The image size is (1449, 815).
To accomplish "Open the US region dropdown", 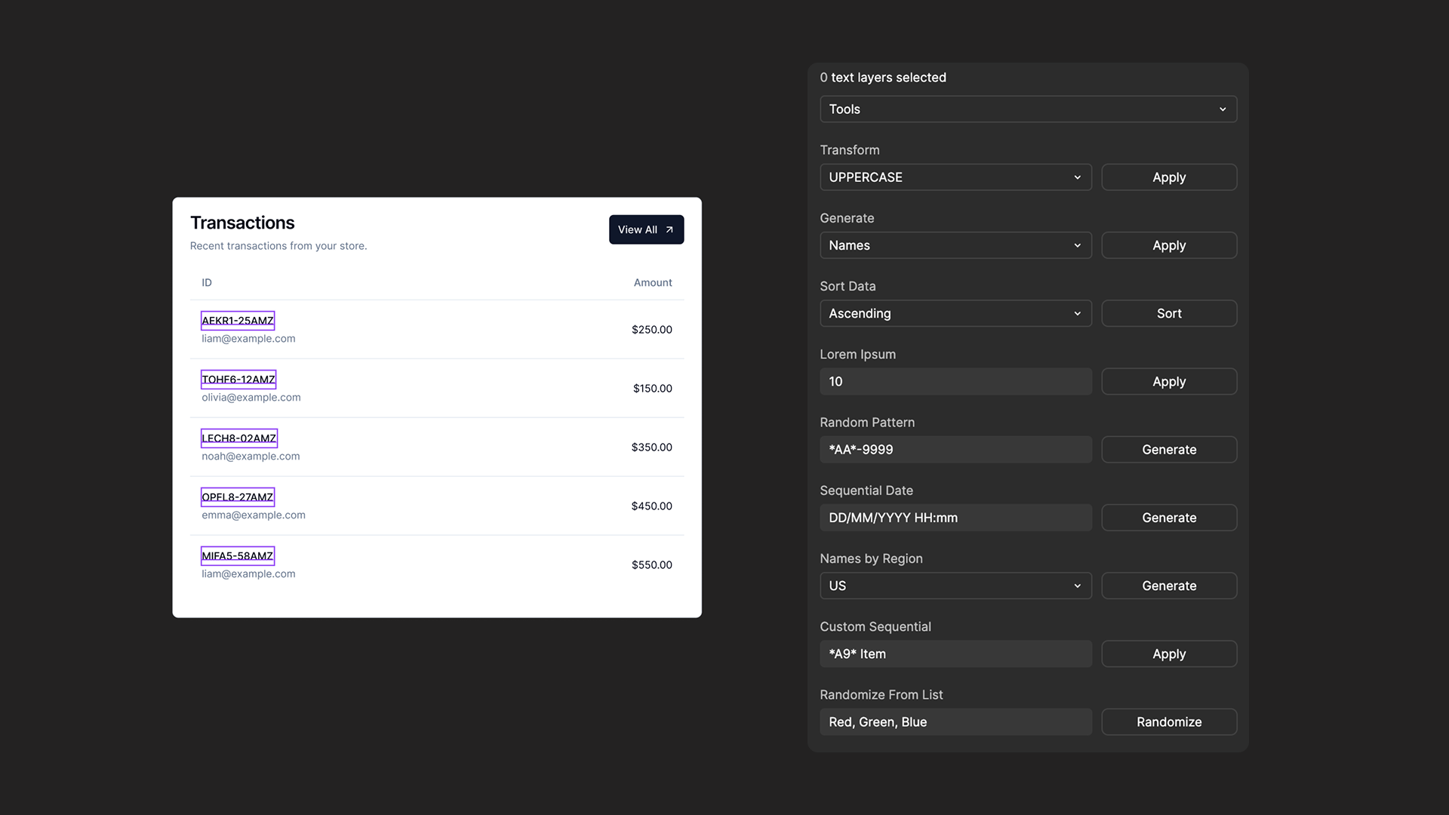I will pos(955,586).
